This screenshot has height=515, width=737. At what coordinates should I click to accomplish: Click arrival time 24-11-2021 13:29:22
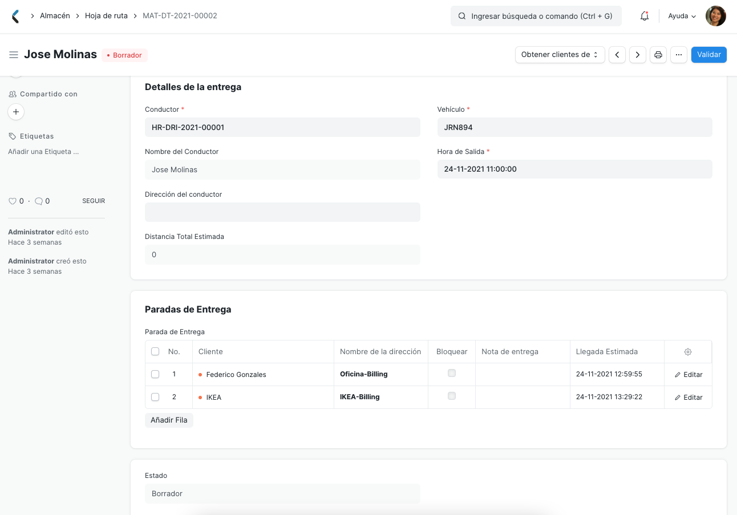(617, 398)
